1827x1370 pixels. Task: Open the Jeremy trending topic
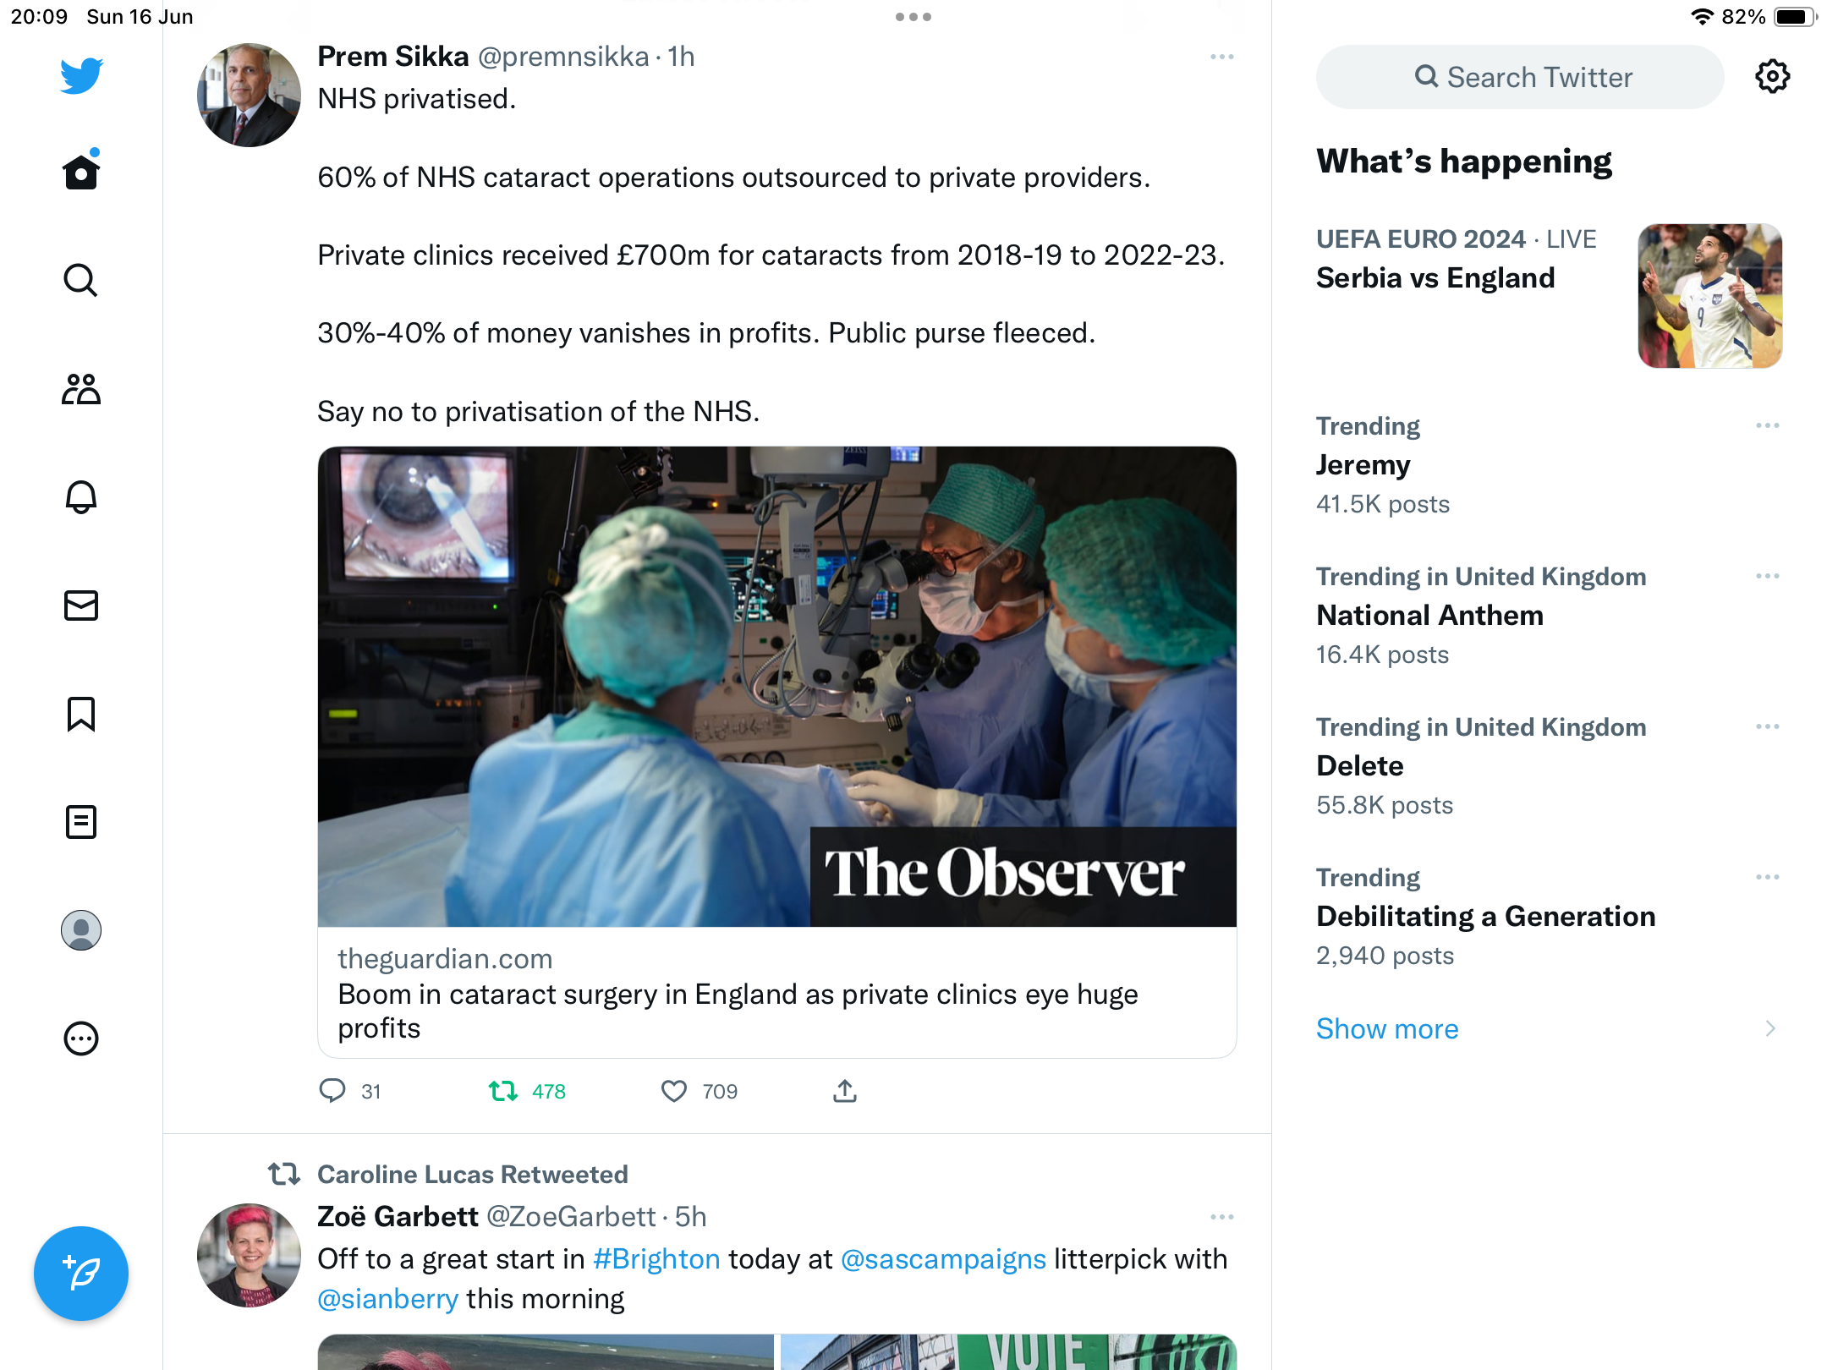click(x=1363, y=465)
